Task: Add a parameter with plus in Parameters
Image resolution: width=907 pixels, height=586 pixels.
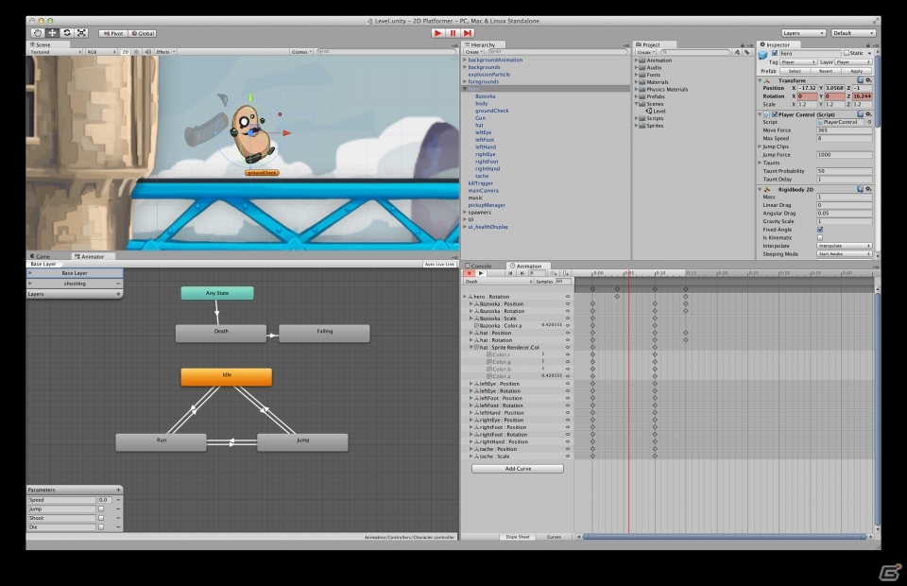Action: [118, 490]
